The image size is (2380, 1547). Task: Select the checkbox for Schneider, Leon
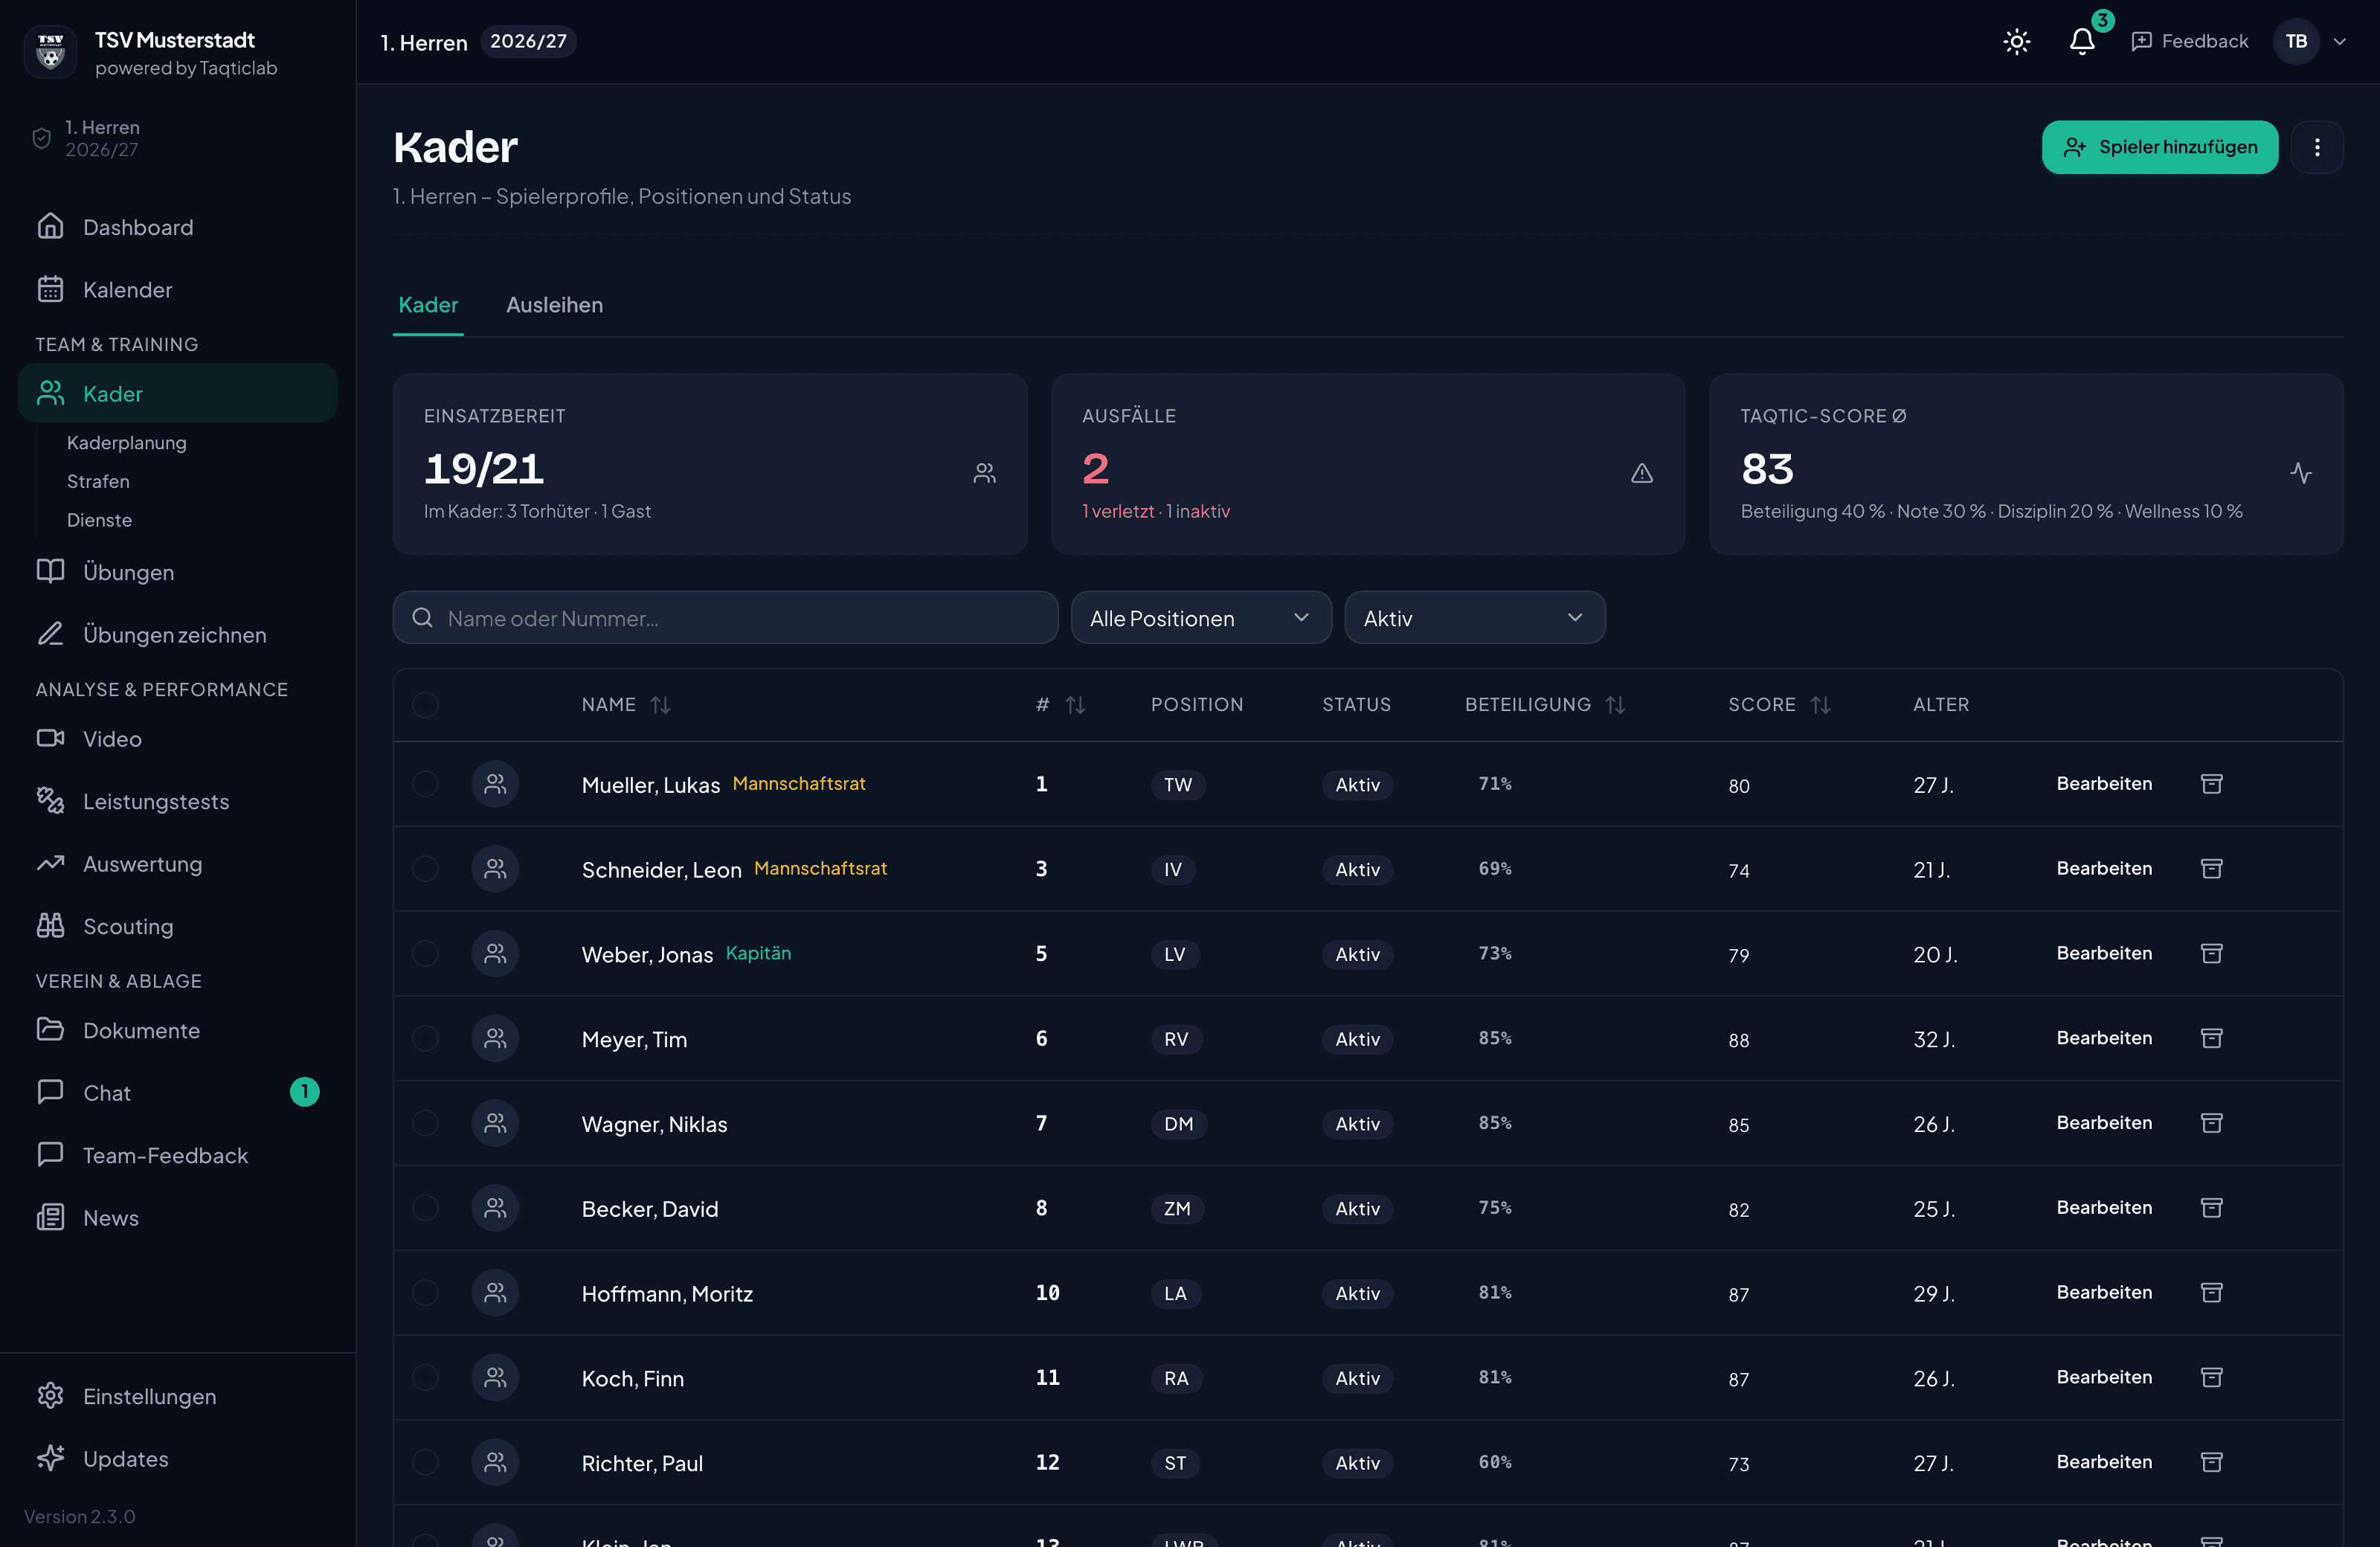425,868
